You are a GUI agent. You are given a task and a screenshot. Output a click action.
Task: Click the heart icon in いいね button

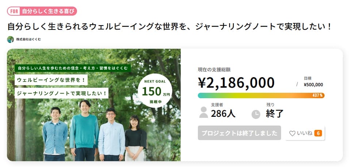tap(292, 134)
